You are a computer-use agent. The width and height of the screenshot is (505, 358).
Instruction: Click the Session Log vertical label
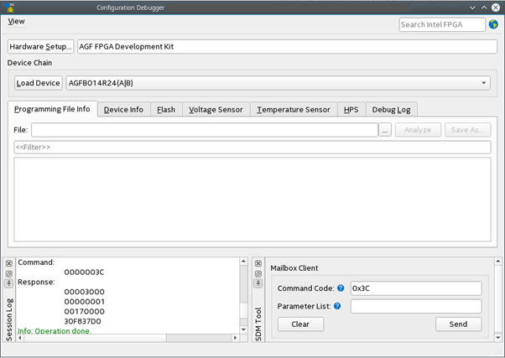[x=9, y=319]
